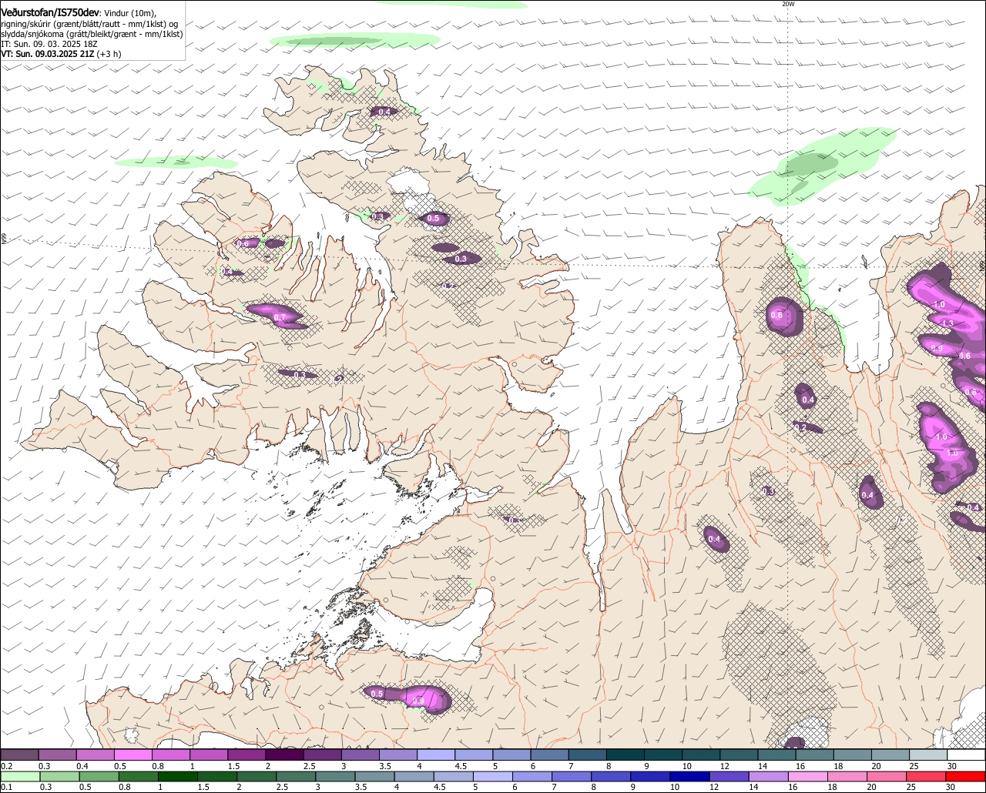Image resolution: width=986 pixels, height=793 pixels.
Task: Pick upper legend swatch between 1 and 1.5
Action: click(x=209, y=755)
